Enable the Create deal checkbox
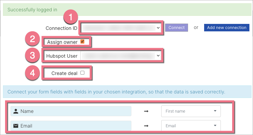253x135 pixels. pos(82,73)
